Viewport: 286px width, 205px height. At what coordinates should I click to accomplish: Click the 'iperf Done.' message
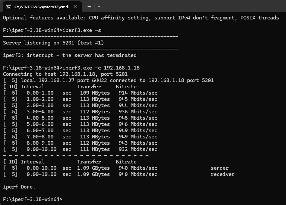[19, 187]
